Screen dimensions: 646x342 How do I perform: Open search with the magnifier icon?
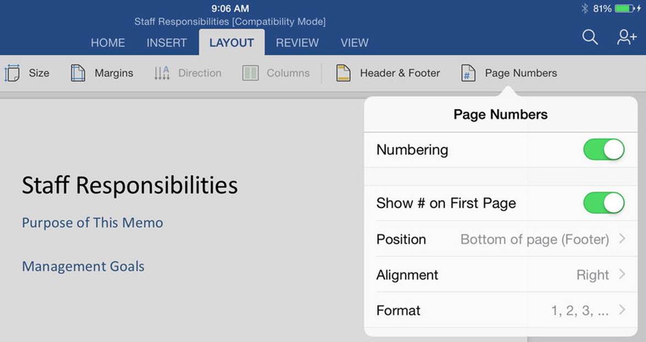pyautogui.click(x=590, y=37)
